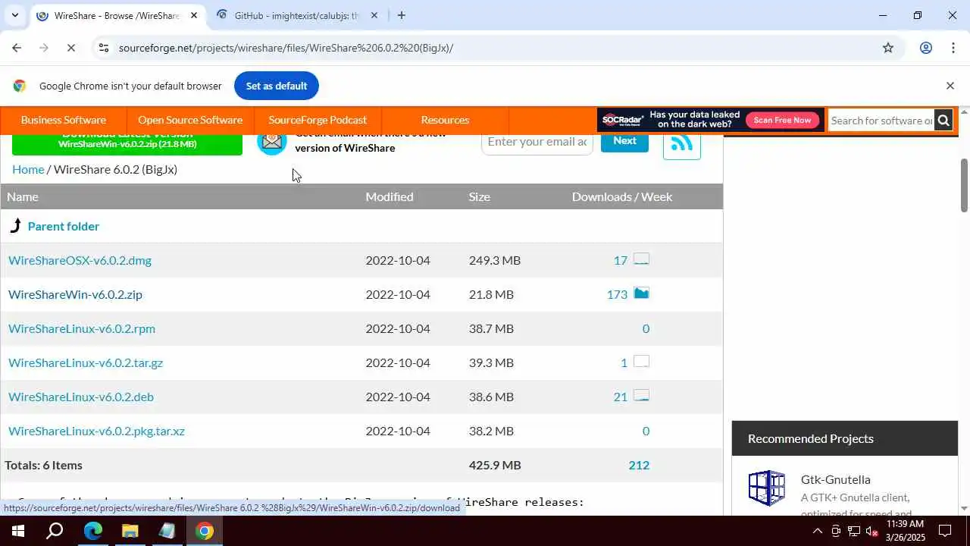Viewport: 970px width, 546px height.
Task: Stop loading the page
Action: 70,48
